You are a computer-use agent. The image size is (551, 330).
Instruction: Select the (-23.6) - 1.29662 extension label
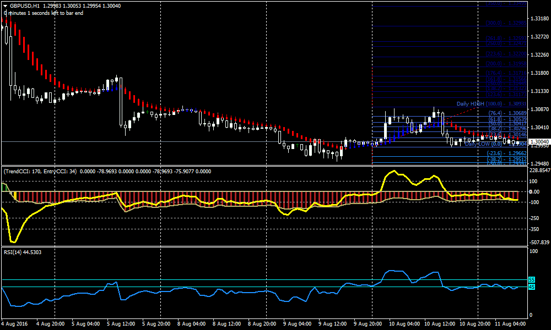(x=507, y=153)
